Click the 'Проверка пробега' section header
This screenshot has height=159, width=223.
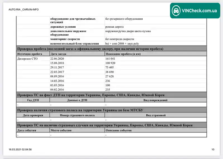tap(111, 49)
